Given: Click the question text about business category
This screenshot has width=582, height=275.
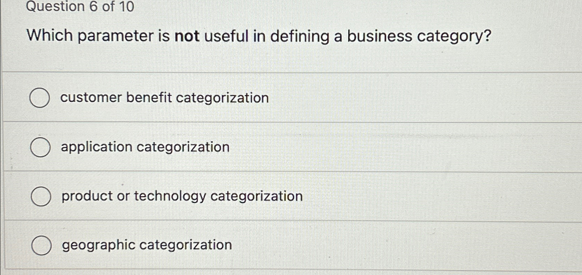Looking at the screenshot, I should [259, 36].
